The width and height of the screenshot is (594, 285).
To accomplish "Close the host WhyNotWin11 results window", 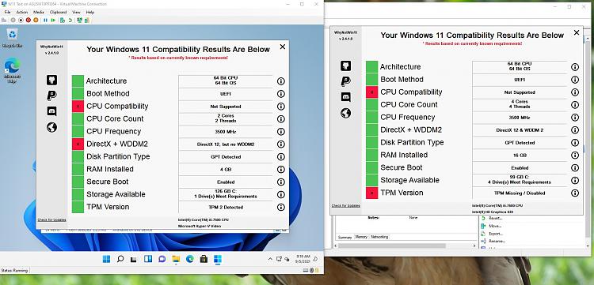I will coord(577,33).
